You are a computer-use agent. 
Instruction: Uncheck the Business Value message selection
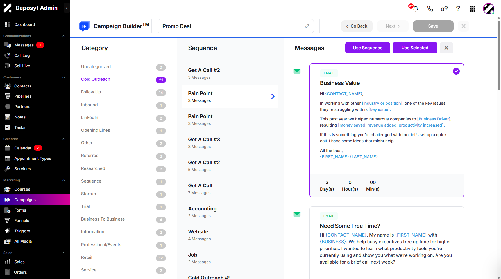pos(456,71)
